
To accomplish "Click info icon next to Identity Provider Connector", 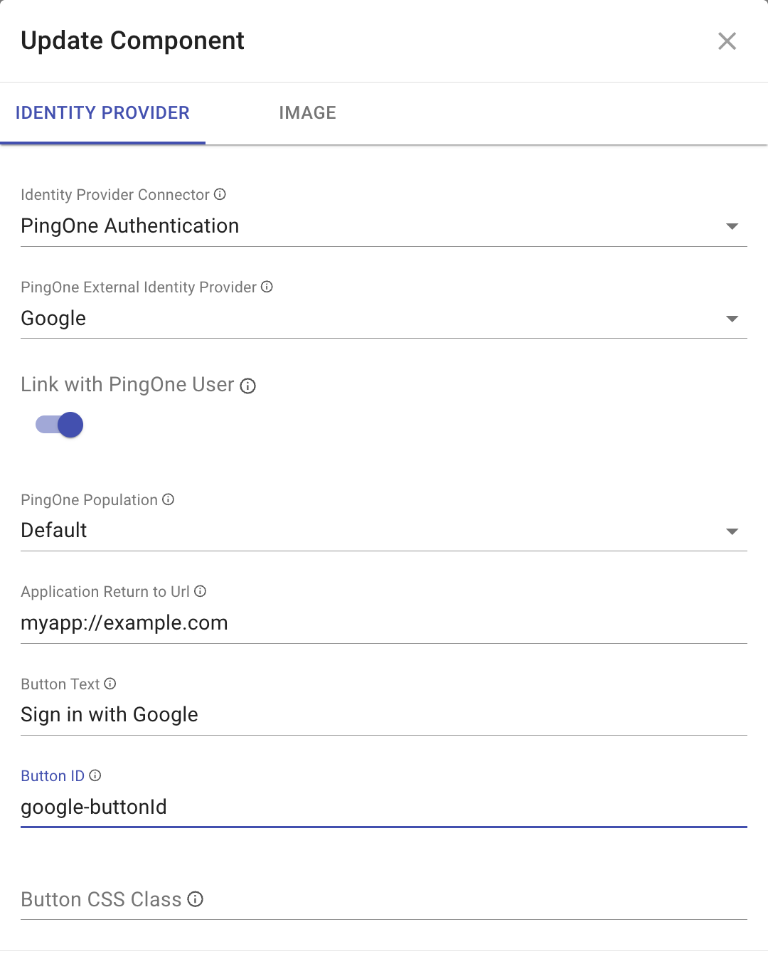I will pos(220,194).
